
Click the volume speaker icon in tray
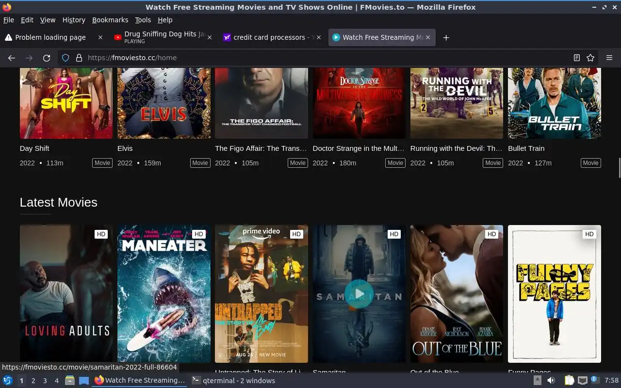coord(552,381)
